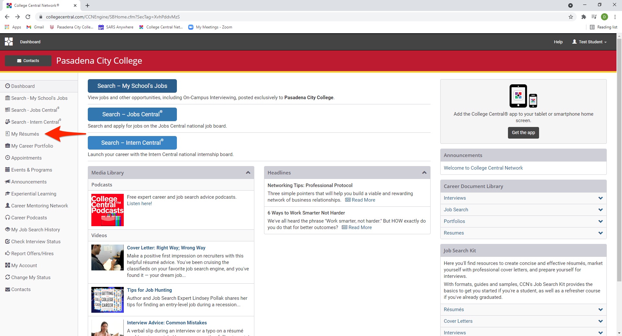Collapse the Headlines panel

424,173
